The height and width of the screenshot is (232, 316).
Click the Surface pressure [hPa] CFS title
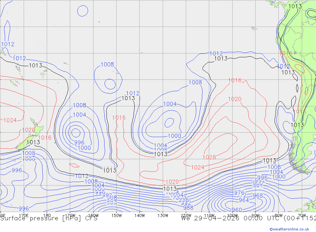click(49, 218)
